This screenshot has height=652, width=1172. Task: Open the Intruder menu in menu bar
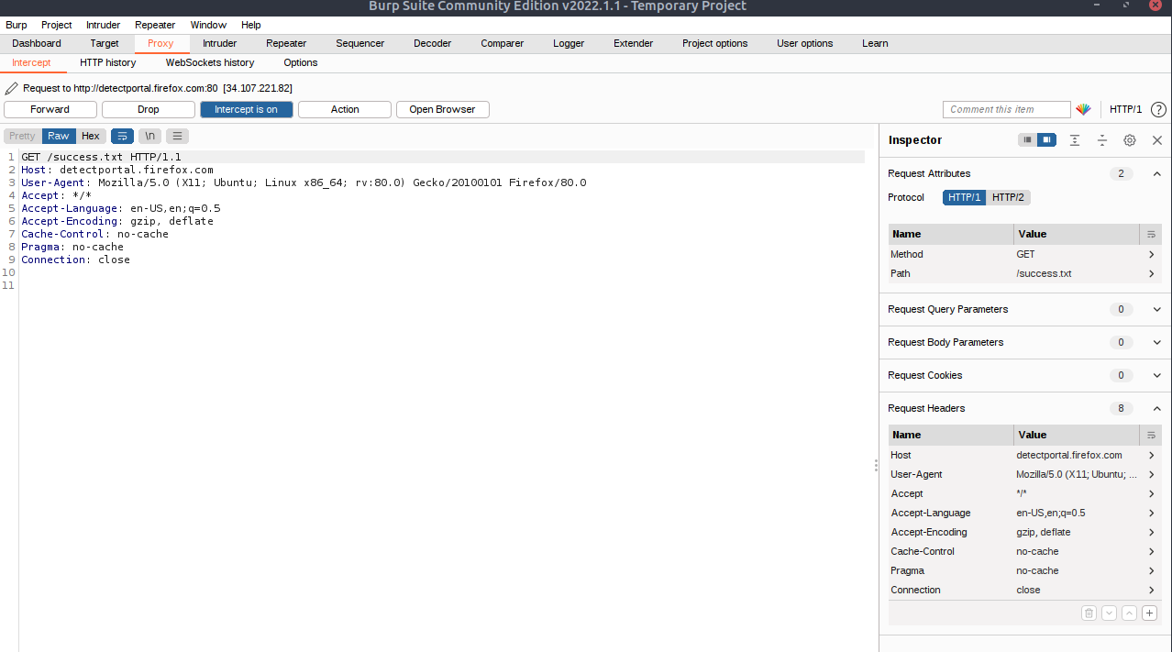pos(103,25)
